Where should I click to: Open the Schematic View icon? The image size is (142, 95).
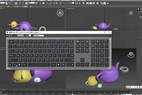click(x=94, y=3)
